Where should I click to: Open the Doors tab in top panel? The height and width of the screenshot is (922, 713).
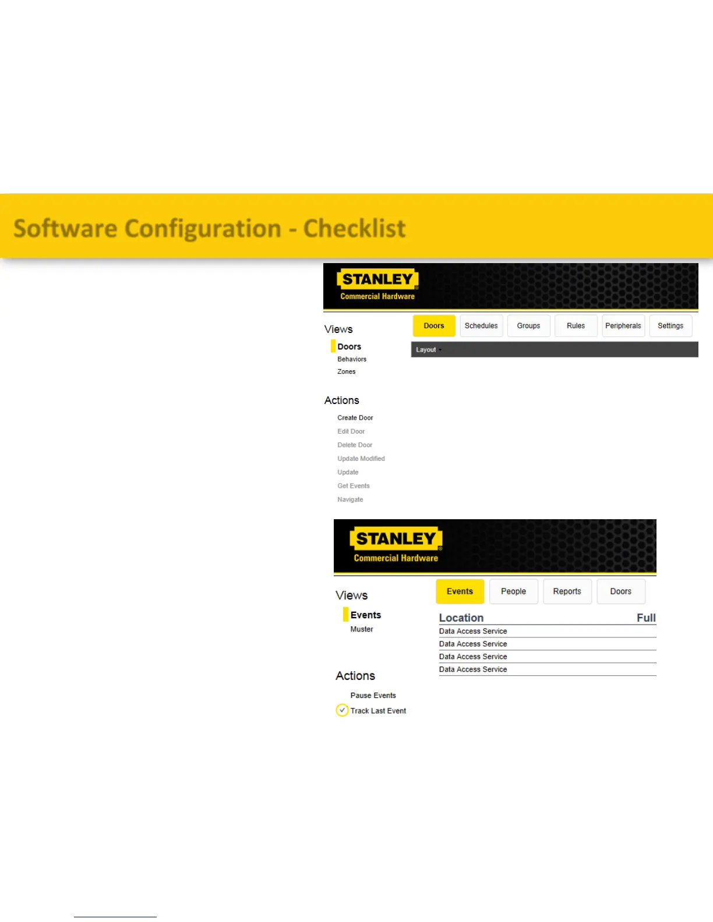coord(434,326)
